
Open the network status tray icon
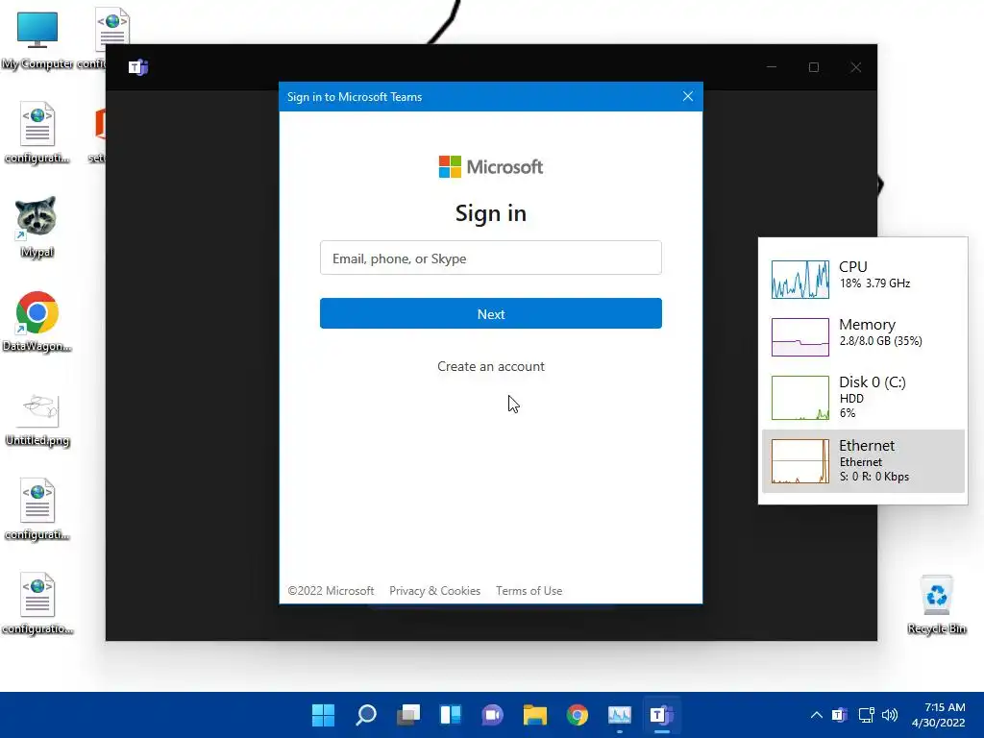tap(867, 715)
